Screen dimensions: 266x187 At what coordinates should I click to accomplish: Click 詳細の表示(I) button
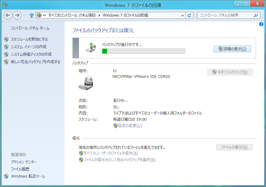coord(232,49)
